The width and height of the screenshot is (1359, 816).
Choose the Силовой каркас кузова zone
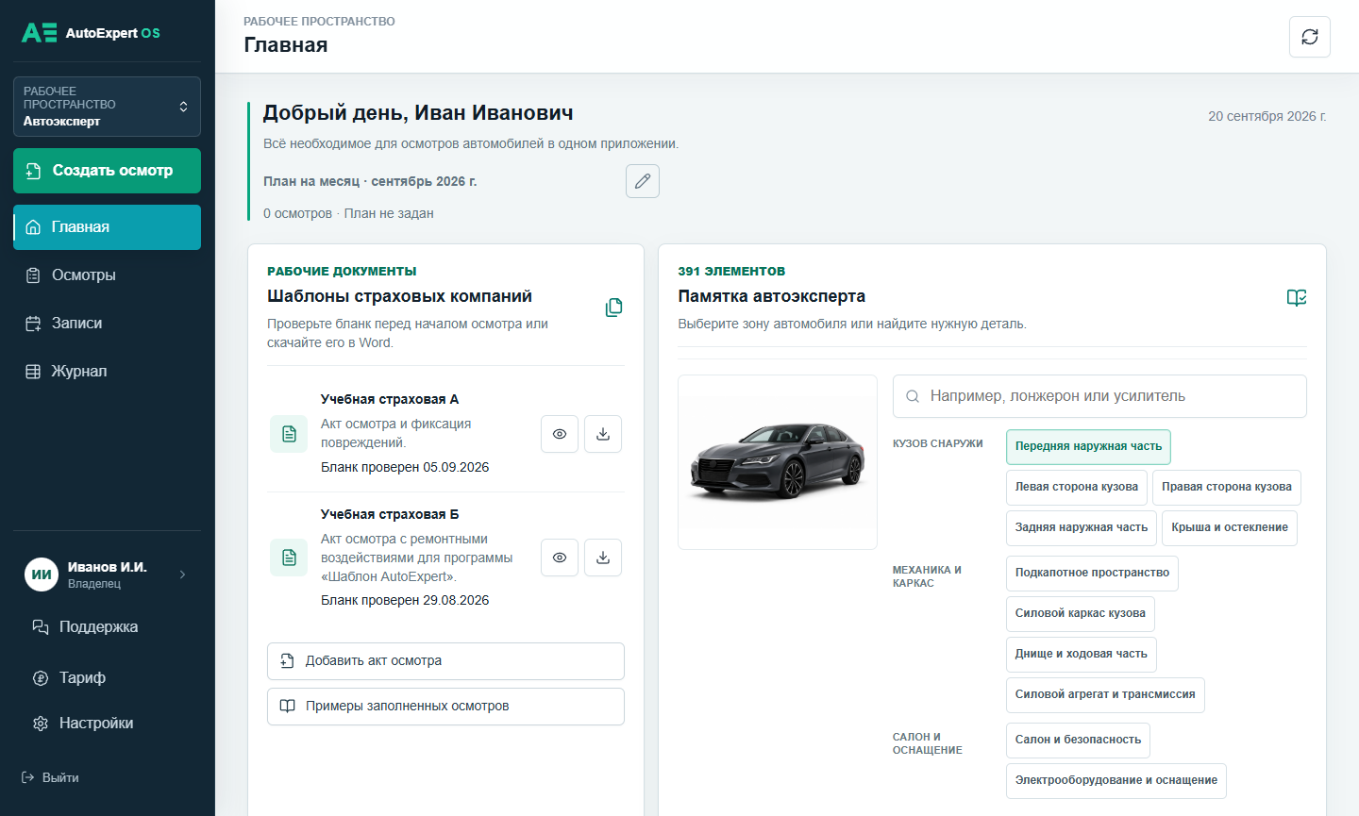click(1081, 614)
